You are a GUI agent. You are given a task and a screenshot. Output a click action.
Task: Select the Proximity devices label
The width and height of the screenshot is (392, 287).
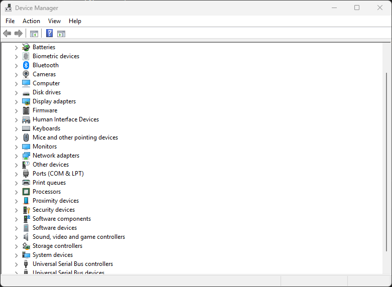pyautogui.click(x=56, y=201)
